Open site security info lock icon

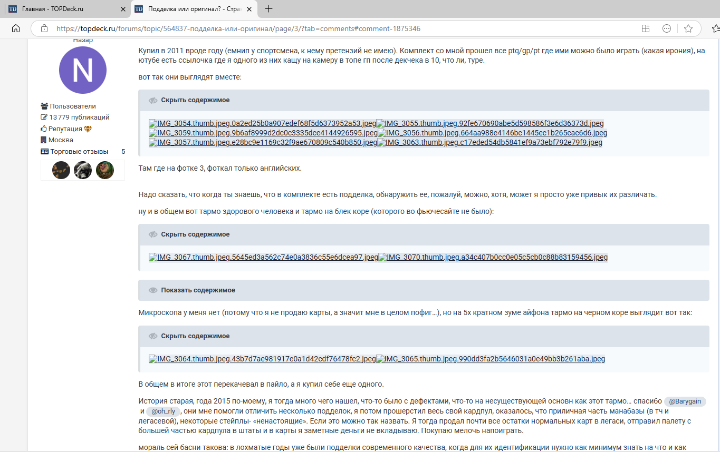point(44,28)
